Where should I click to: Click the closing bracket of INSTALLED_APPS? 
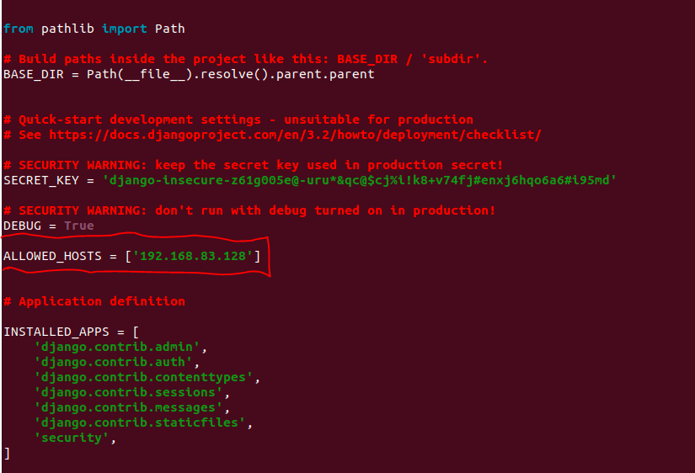[7, 453]
